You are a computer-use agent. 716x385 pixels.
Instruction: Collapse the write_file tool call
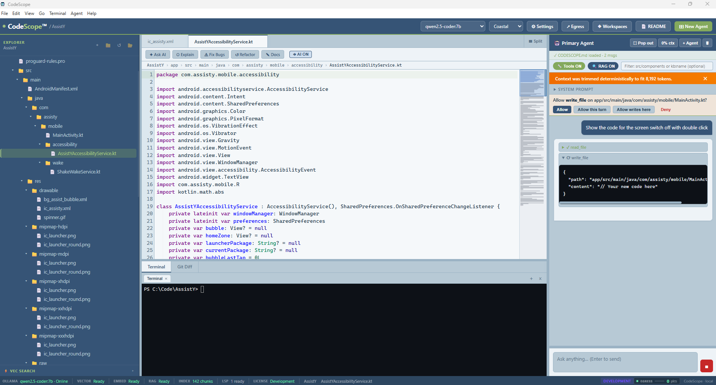tap(633, 158)
